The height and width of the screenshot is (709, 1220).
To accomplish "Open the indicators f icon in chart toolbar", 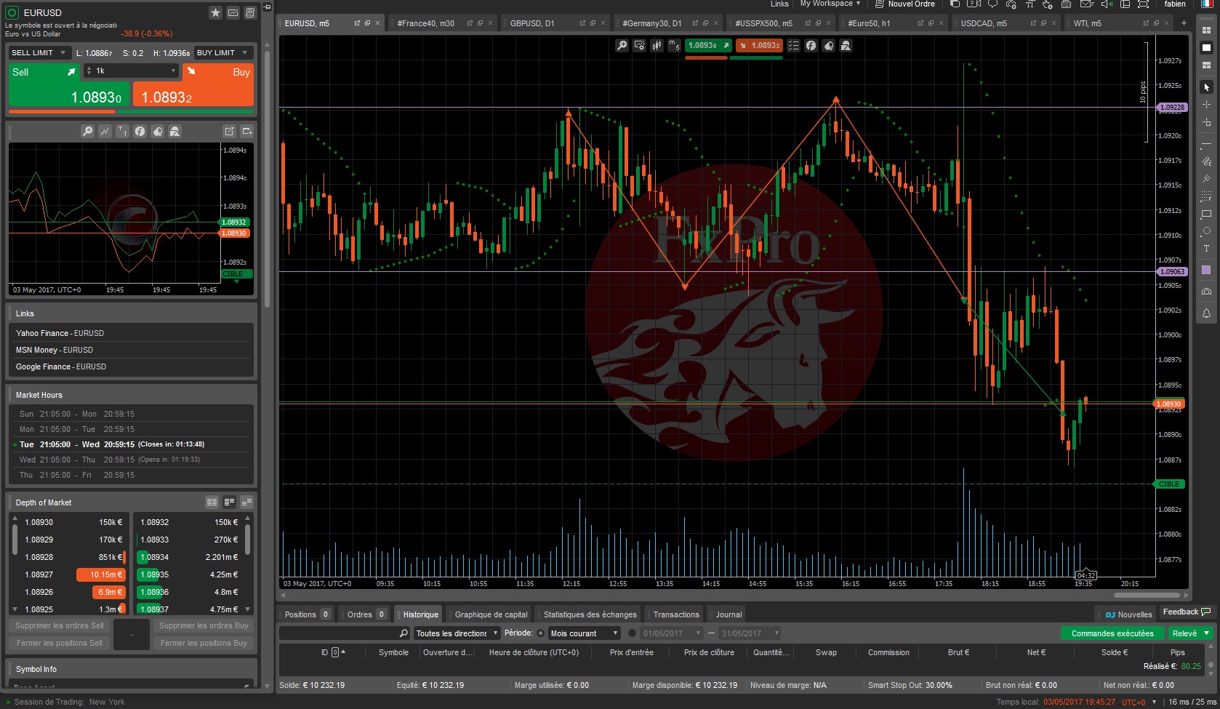I will point(811,45).
